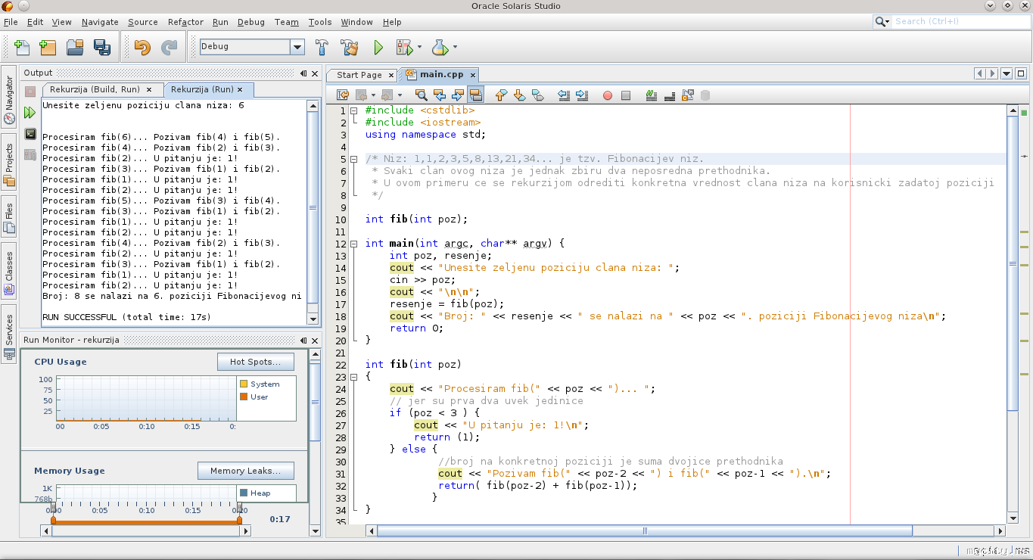Image resolution: width=1033 pixels, height=560 pixels.
Task: Build project with the hammer icon
Action: 322,48
